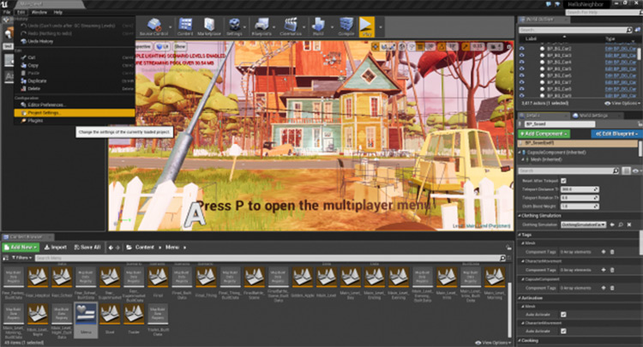Click the Build toolbar button
This screenshot has height=347, width=643.
(x=318, y=27)
